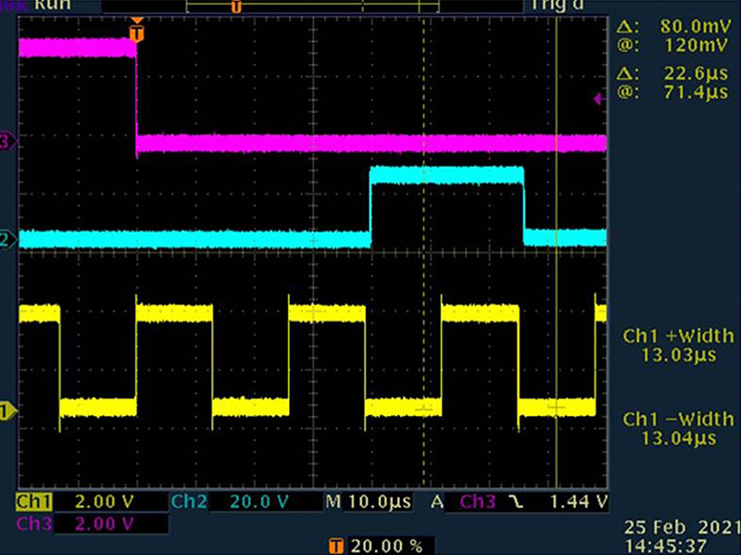Toggle the magenta Ch3 channel label
This screenshot has width=741, height=555.
coord(34,523)
